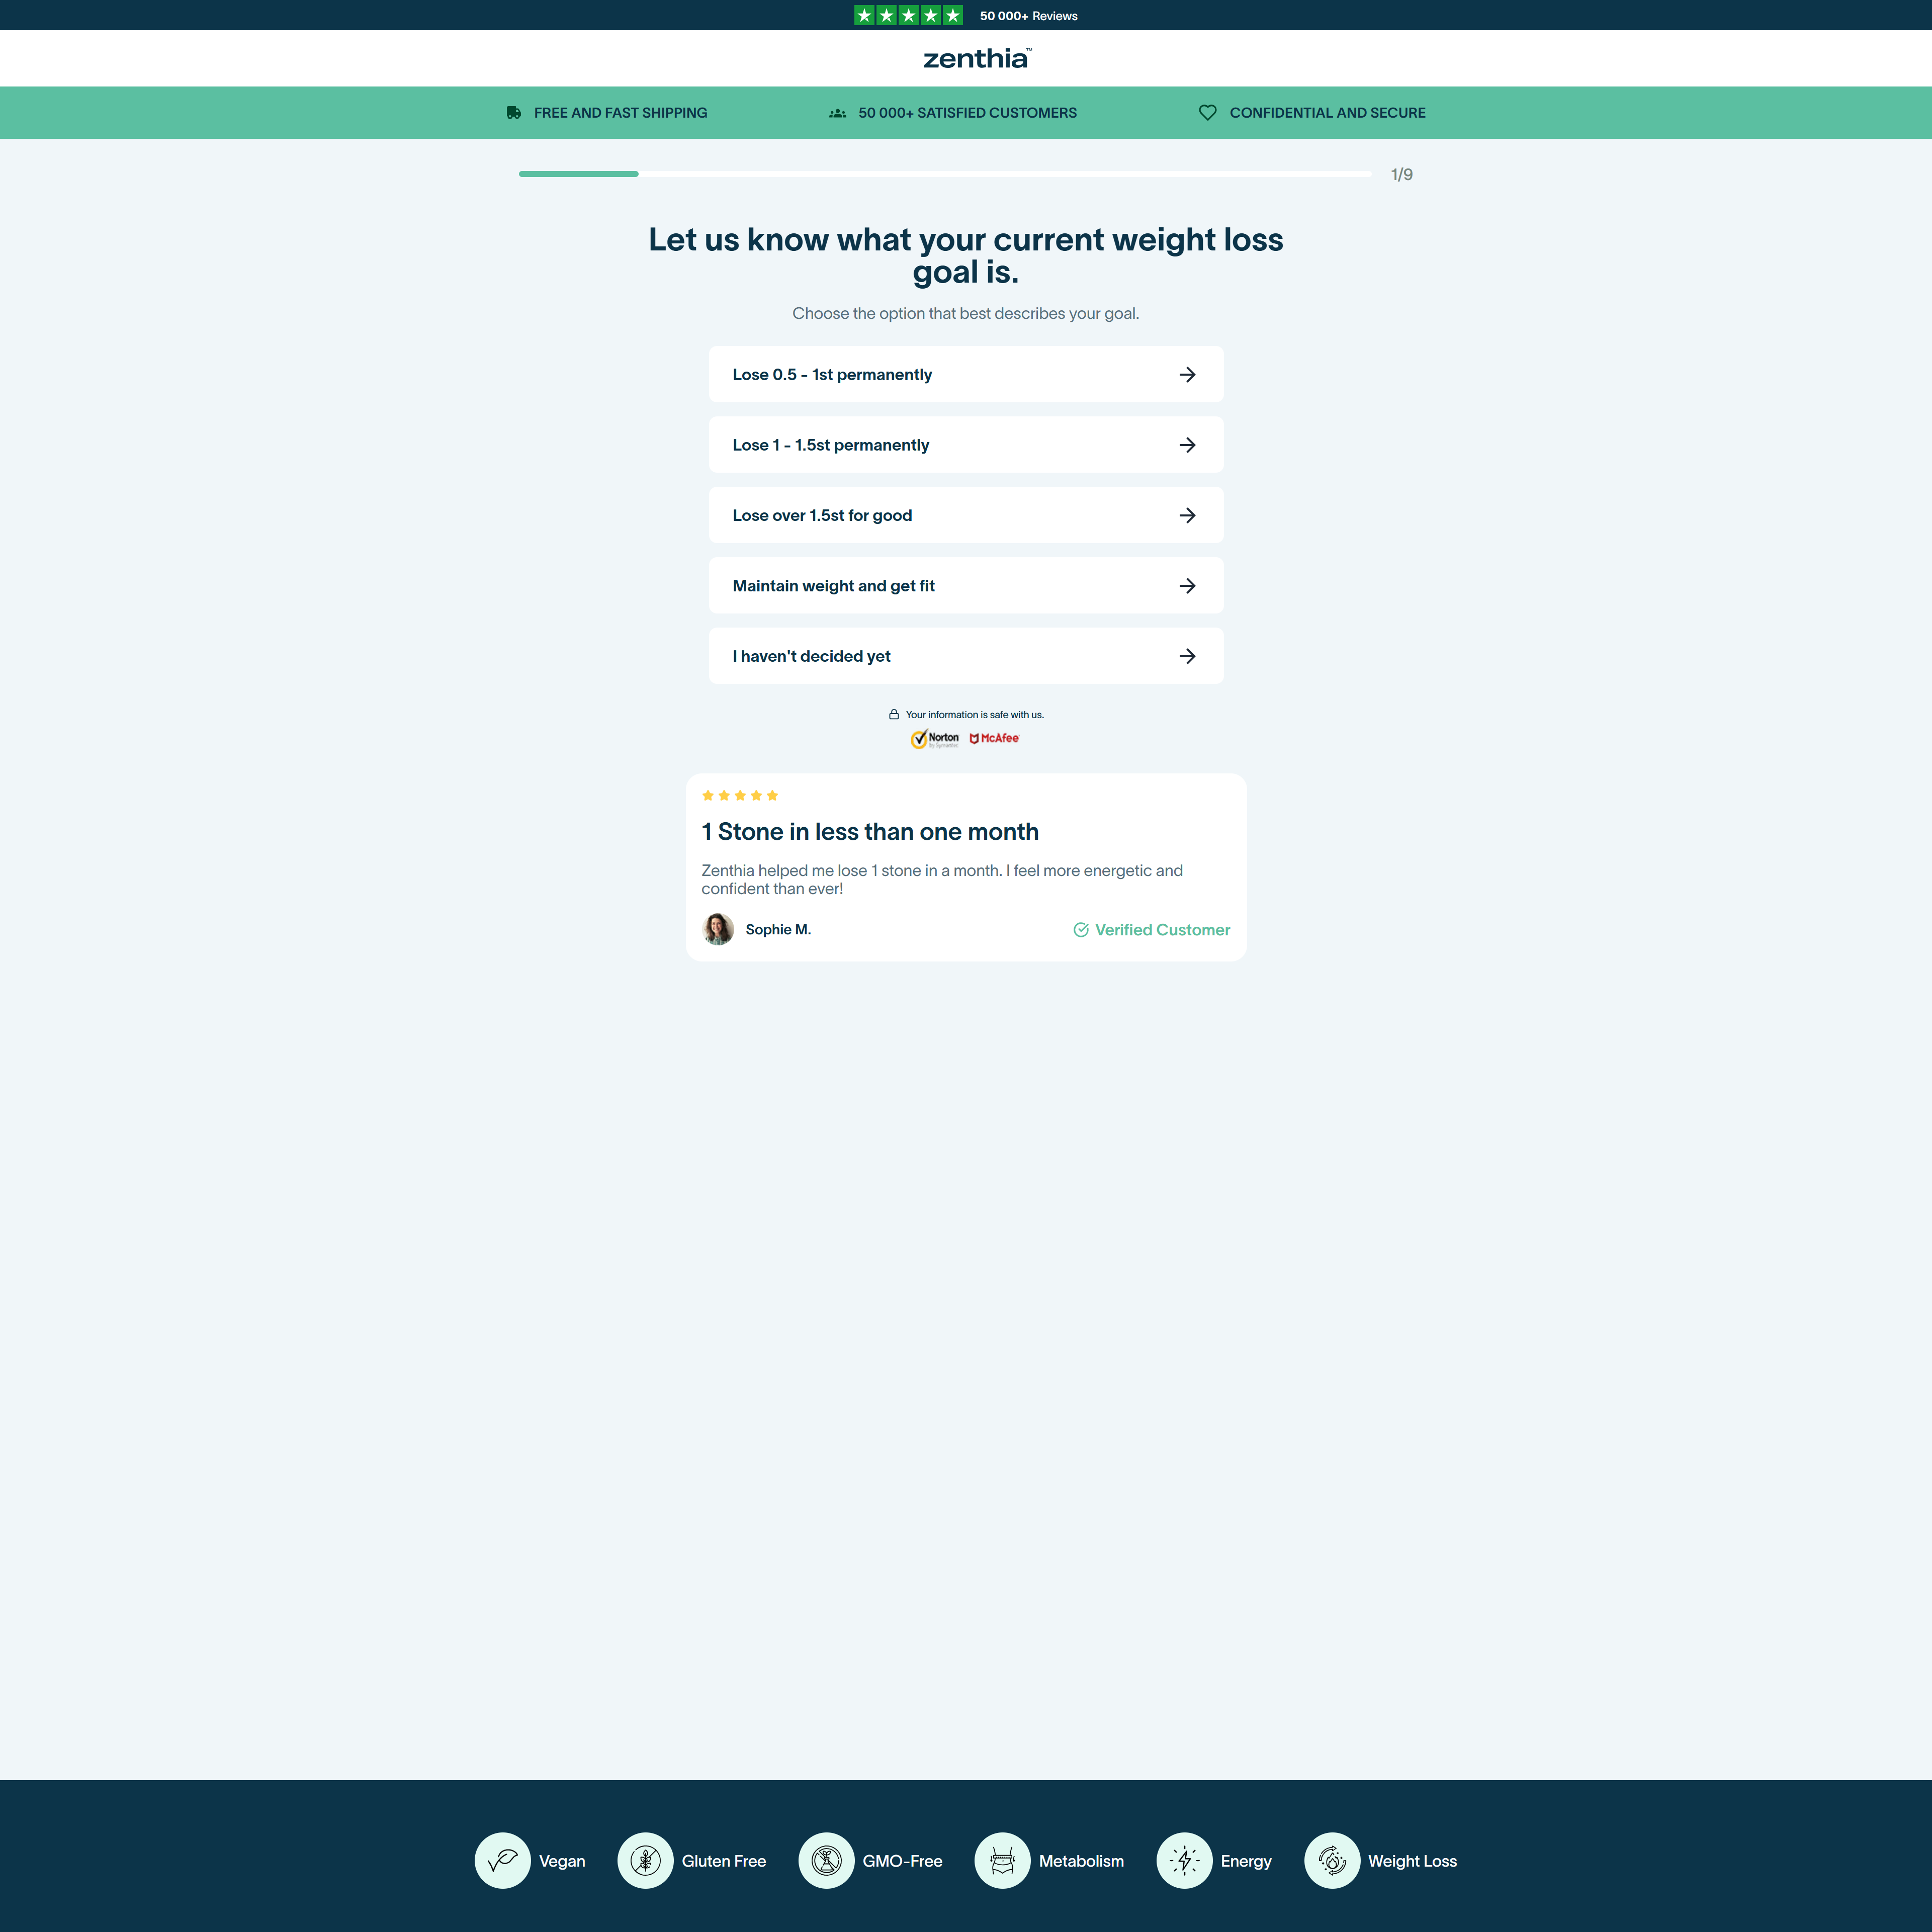Click the heart icon beside Confidential and Secure

1207,113
